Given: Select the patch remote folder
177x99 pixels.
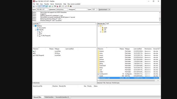Looking at the screenshot, I should point(101,57).
